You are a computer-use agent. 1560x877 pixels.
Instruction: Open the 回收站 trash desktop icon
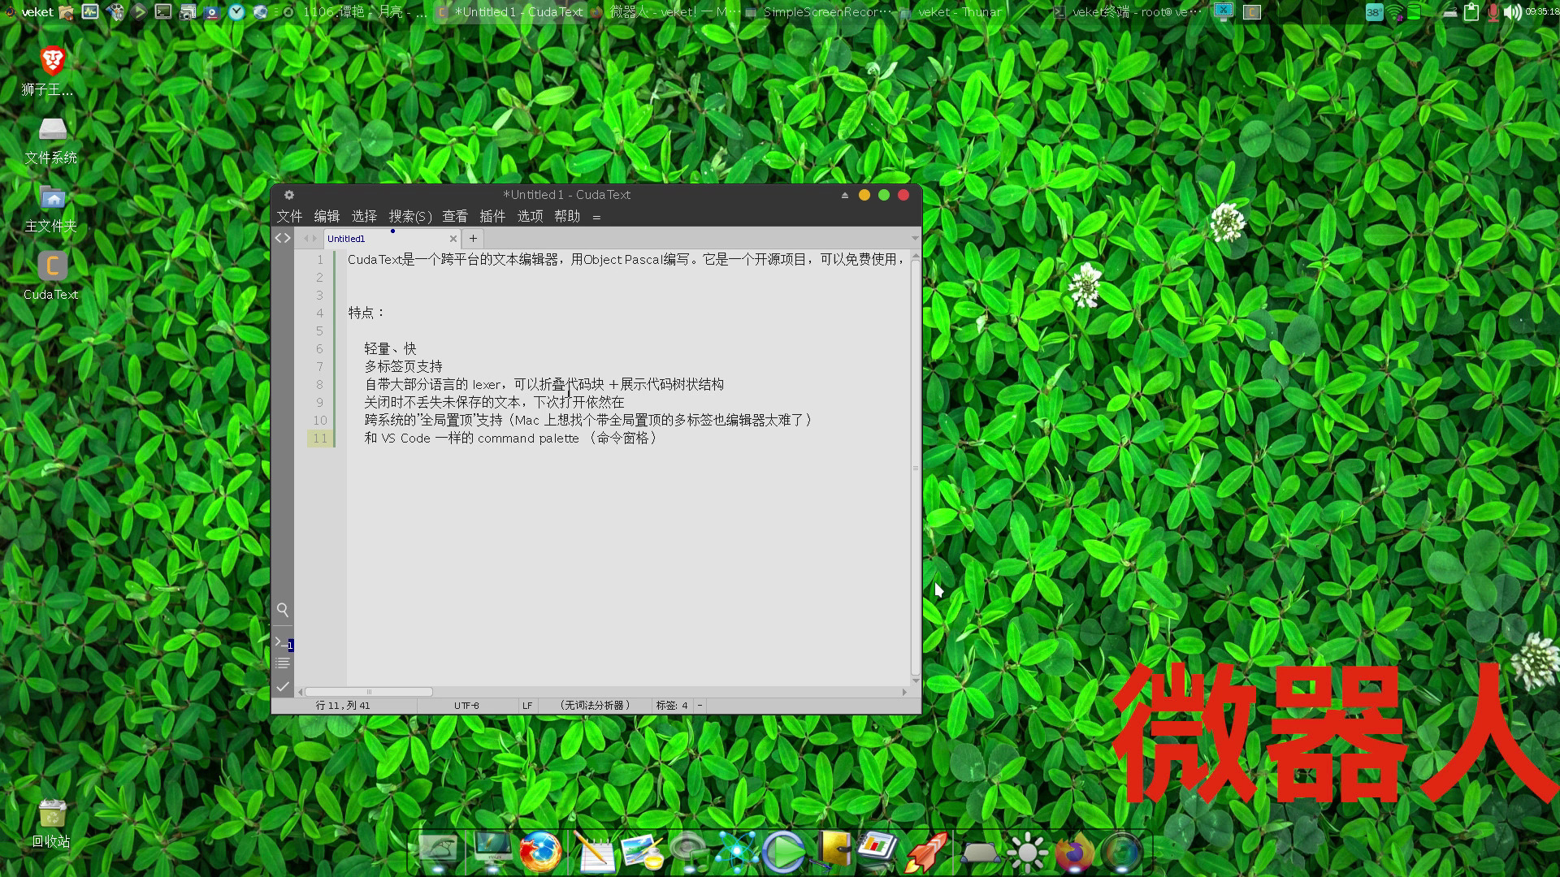coord(51,823)
